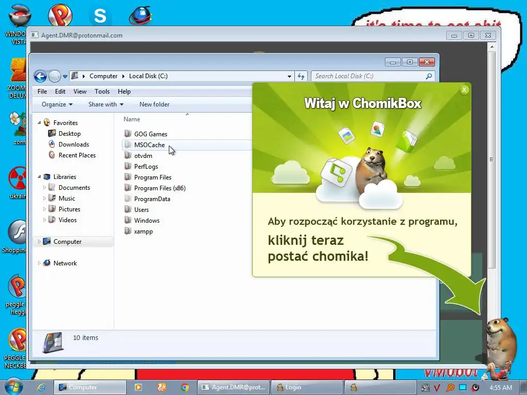Click the refresh button next to address bar
The width and height of the screenshot is (527, 395).
coord(301,76)
